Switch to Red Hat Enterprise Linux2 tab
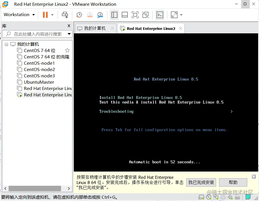The height and width of the screenshot is (201, 259). click(x=151, y=28)
